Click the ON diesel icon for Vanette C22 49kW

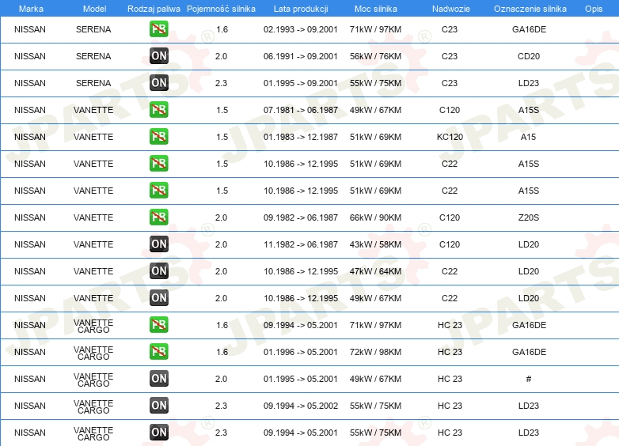coord(158,297)
